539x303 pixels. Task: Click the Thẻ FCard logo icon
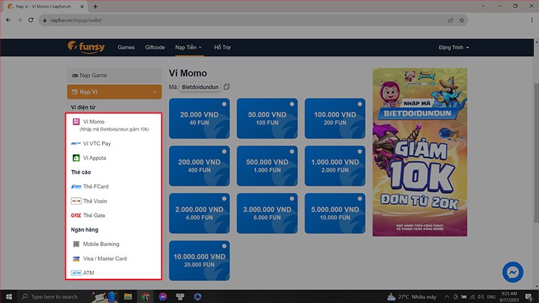pos(76,187)
